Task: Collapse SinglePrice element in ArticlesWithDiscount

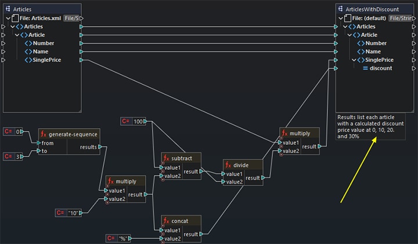Action: [354, 60]
